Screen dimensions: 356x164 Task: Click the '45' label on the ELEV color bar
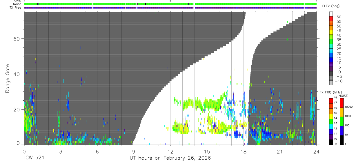point(339,31)
